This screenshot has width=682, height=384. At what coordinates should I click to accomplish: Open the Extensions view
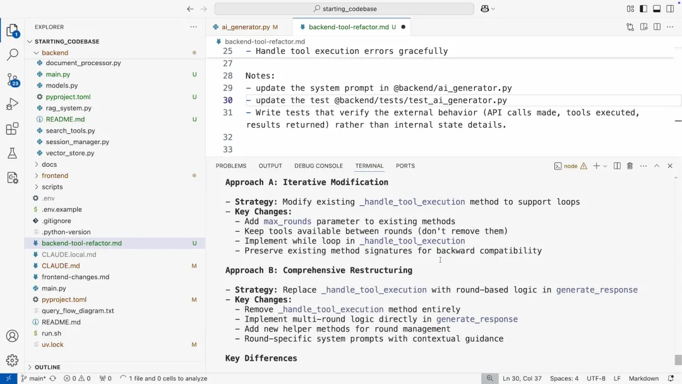pos(12,129)
